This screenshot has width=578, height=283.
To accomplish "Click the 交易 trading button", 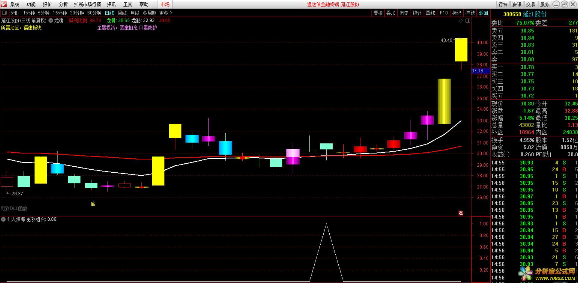I will pos(530,4).
